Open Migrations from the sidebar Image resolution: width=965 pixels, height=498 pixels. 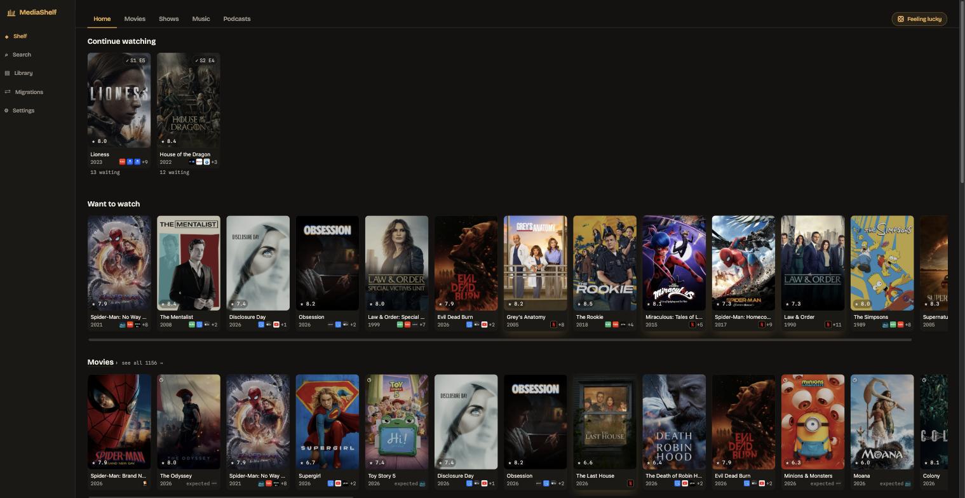[29, 92]
